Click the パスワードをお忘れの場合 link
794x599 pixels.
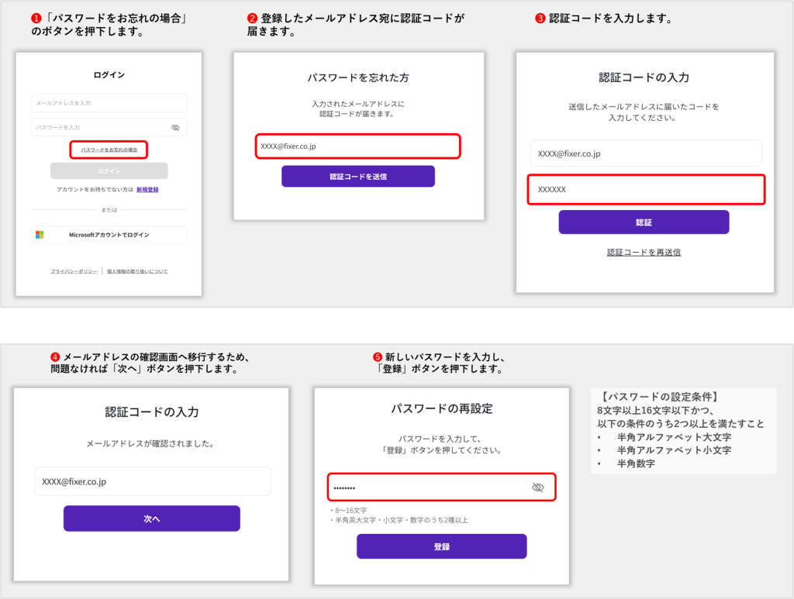pyautogui.click(x=109, y=150)
